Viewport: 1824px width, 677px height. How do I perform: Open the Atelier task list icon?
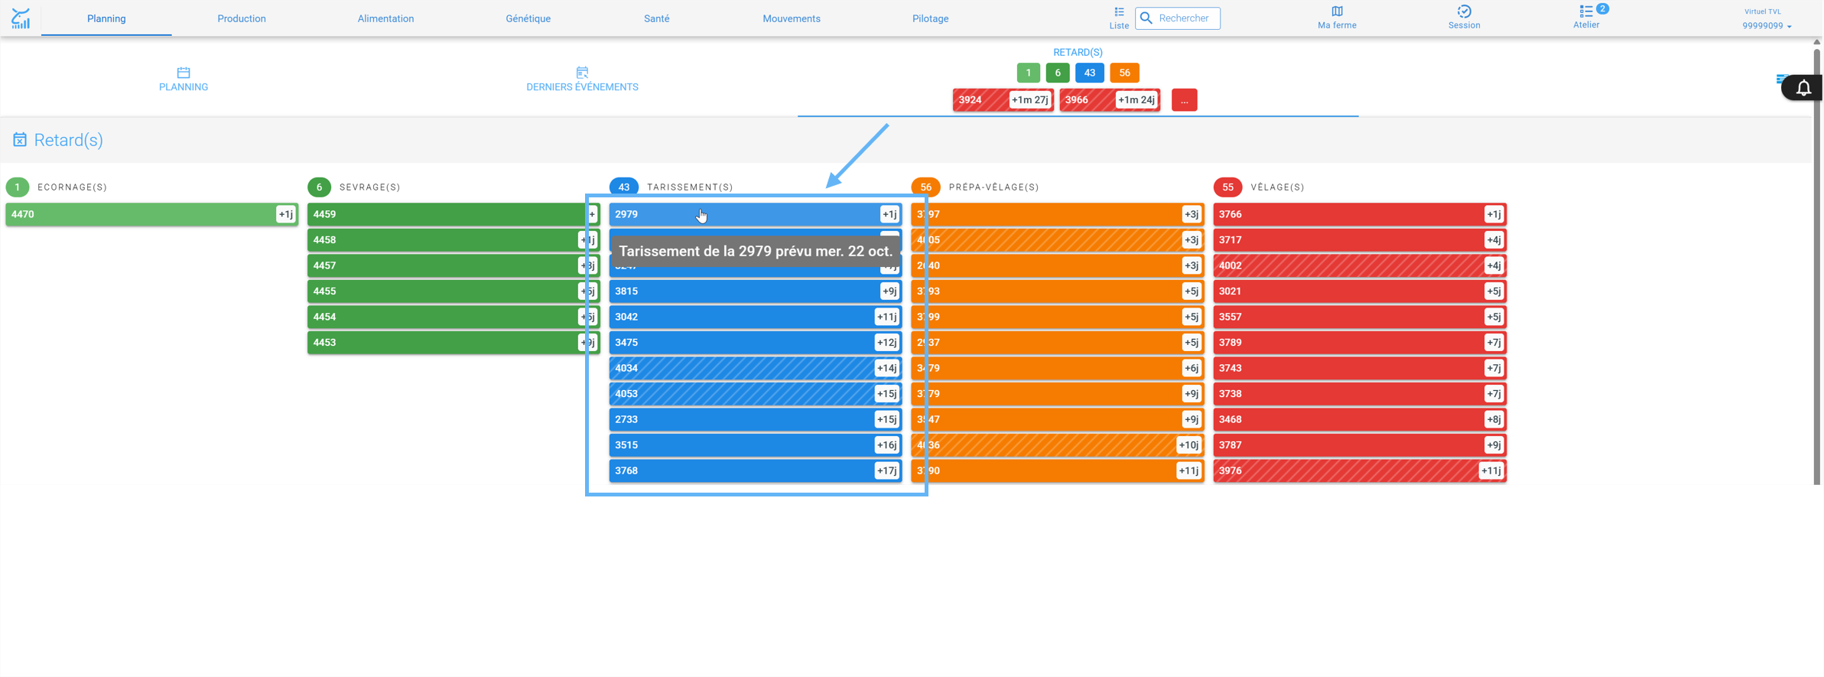(1585, 11)
